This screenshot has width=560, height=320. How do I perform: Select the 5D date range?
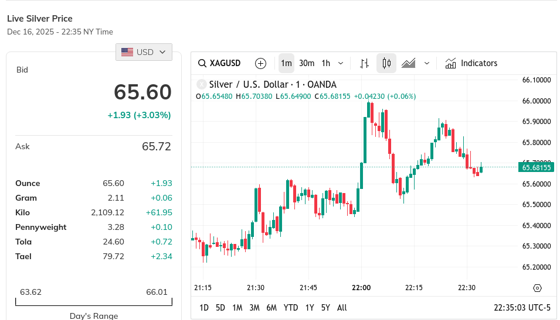[220, 308]
